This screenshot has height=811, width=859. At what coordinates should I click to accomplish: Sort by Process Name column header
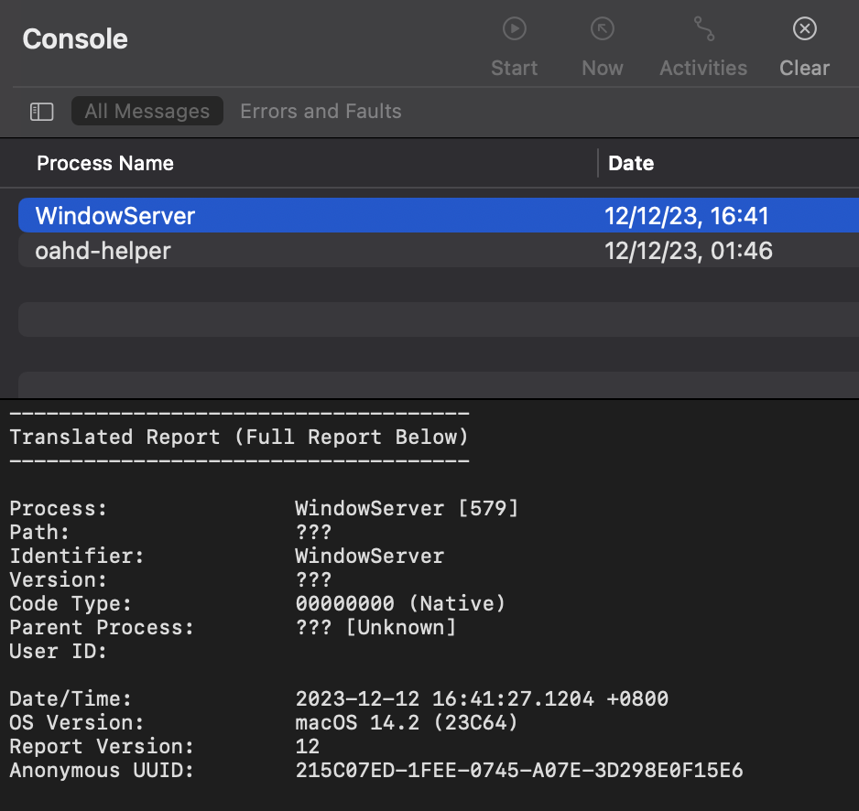tap(105, 163)
